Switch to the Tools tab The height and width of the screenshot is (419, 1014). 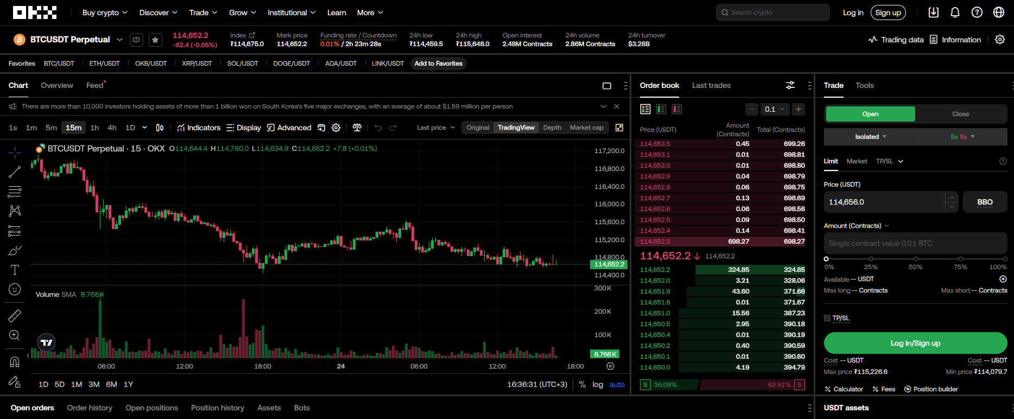(x=865, y=85)
